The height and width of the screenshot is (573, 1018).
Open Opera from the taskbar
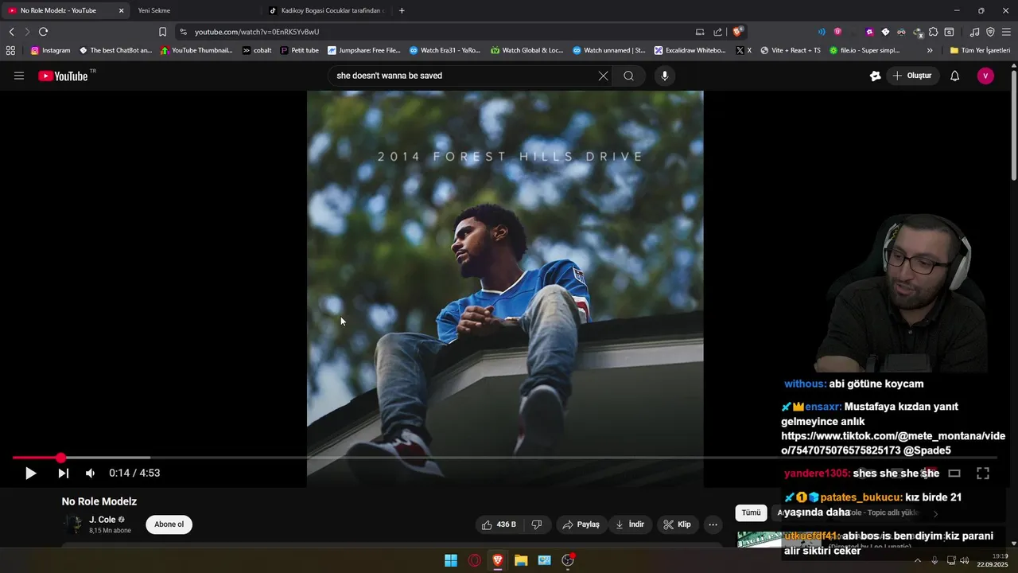(x=475, y=560)
